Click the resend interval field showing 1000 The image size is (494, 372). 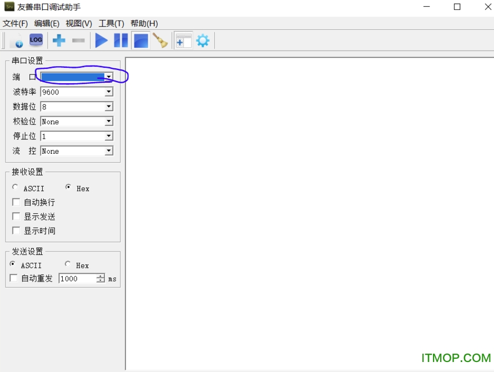click(77, 279)
